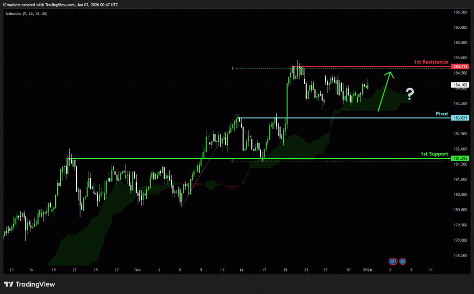Click the TradingView logo at bottom left
474x294 pixels.
coord(29,284)
